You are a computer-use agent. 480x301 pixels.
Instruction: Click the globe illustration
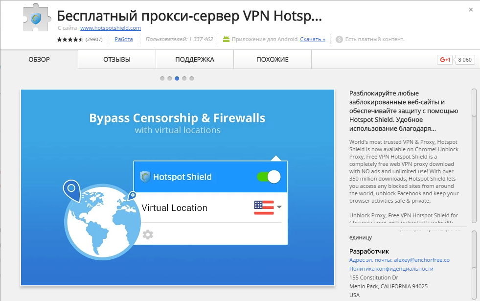click(x=102, y=223)
